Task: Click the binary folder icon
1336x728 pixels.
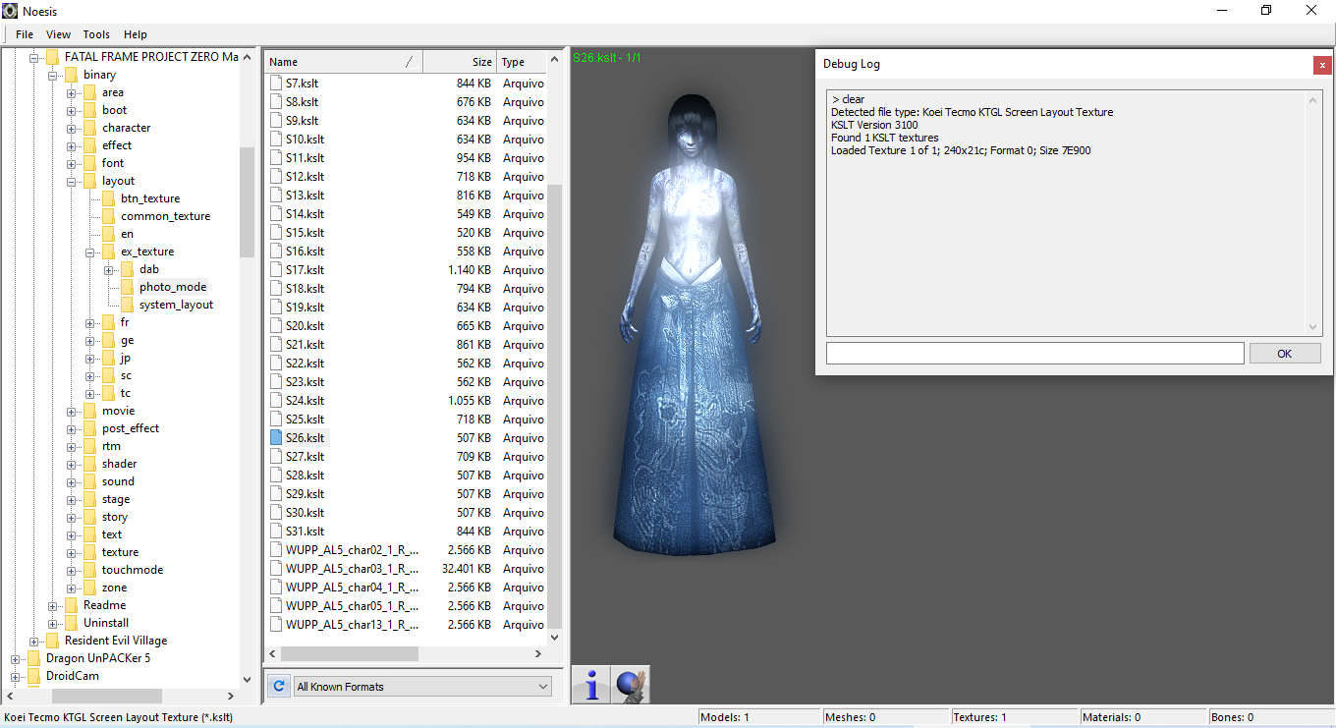Action: [x=72, y=75]
